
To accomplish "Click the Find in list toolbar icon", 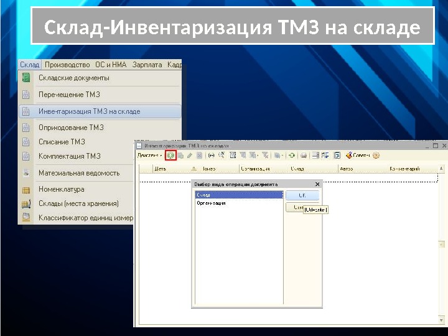I will (x=221, y=155).
